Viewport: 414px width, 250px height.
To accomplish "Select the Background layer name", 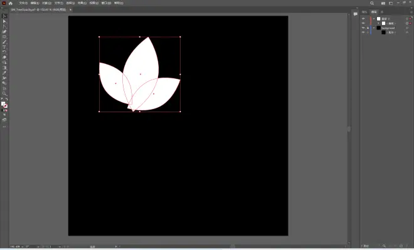I will tap(388, 28).
